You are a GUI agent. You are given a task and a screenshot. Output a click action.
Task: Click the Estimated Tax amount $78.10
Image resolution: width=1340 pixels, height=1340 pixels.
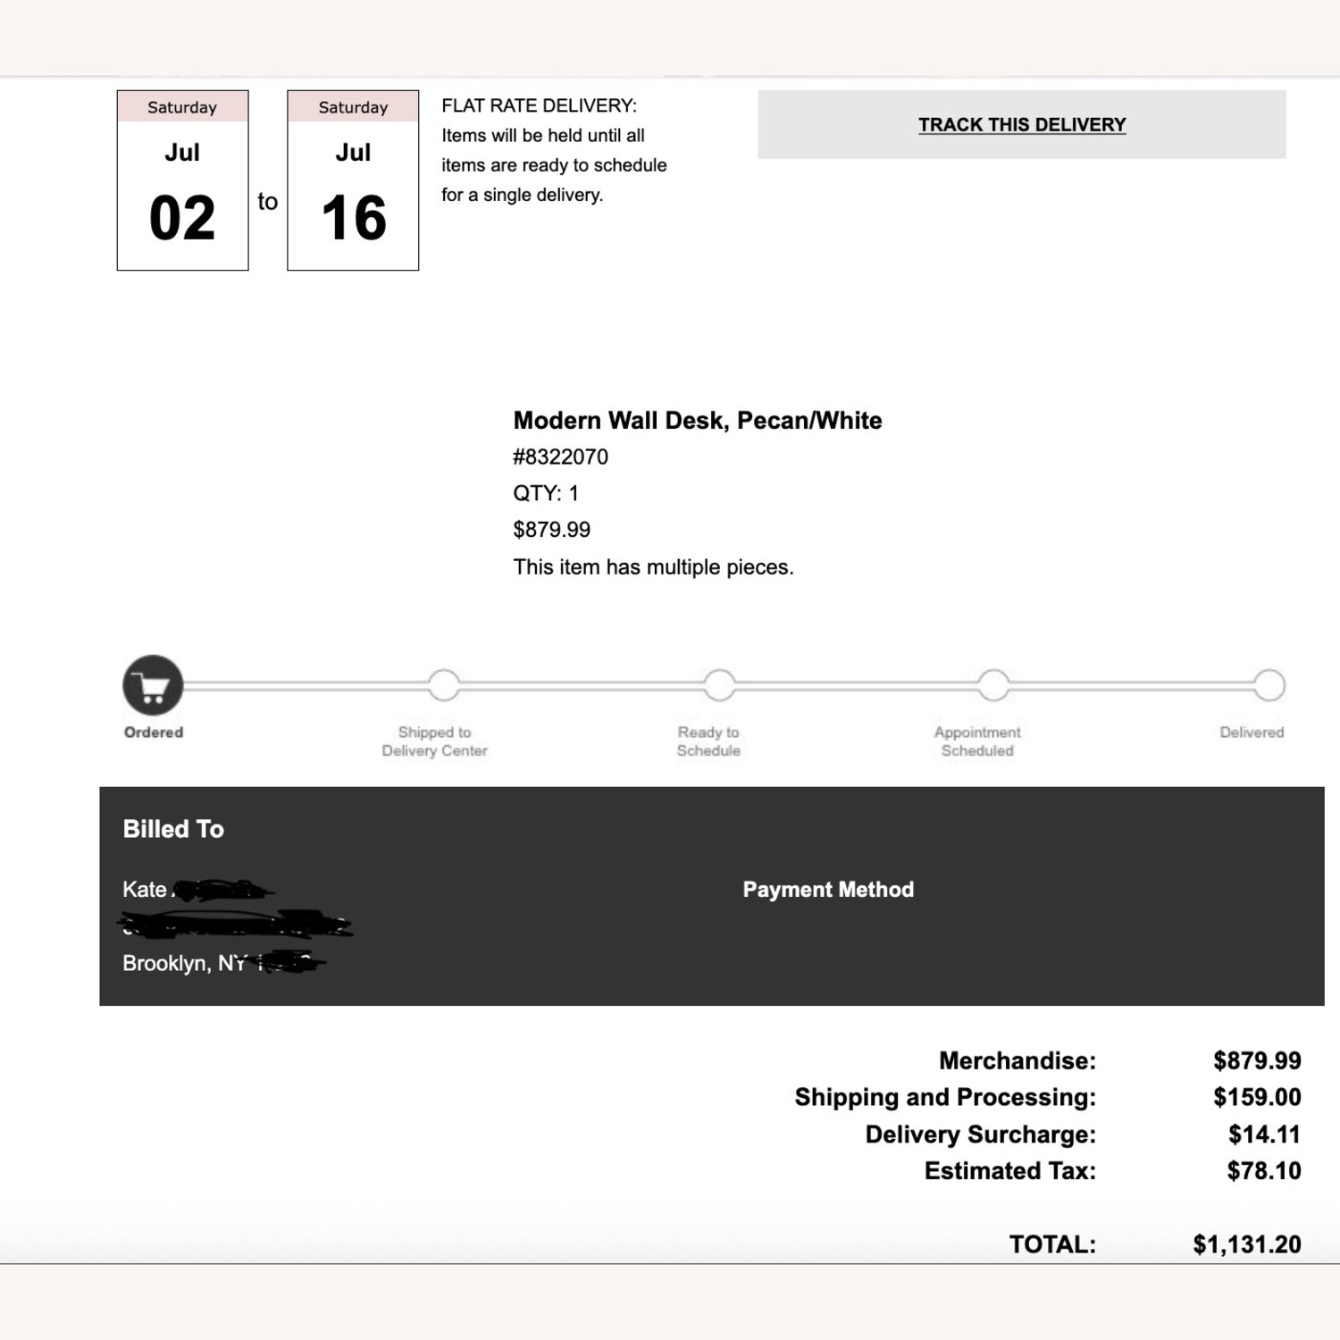[1263, 1171]
